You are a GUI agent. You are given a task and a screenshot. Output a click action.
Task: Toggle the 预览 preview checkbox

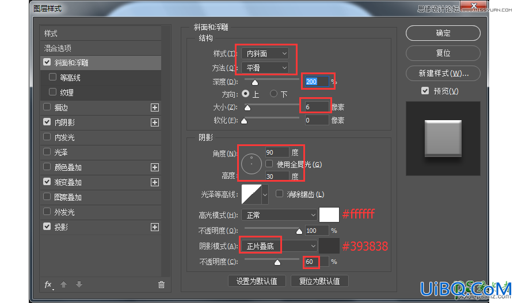[425, 91]
